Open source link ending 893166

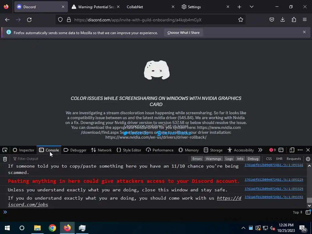point(274,165)
